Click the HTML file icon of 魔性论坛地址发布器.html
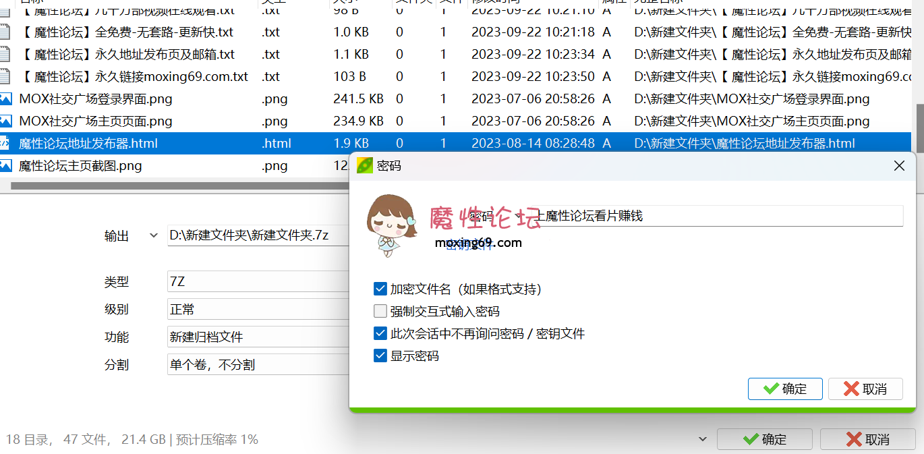 click(x=5, y=144)
